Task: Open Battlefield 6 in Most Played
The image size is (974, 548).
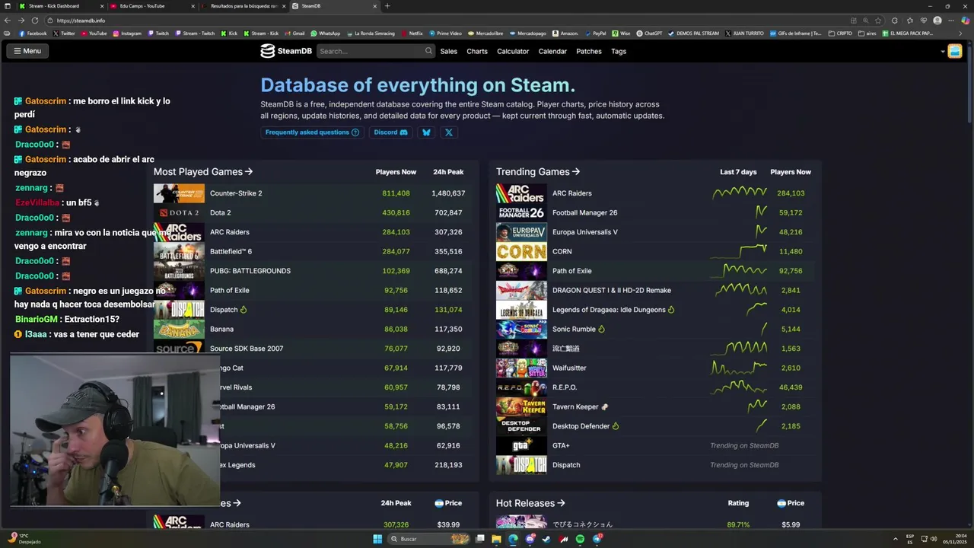Action: click(x=231, y=251)
